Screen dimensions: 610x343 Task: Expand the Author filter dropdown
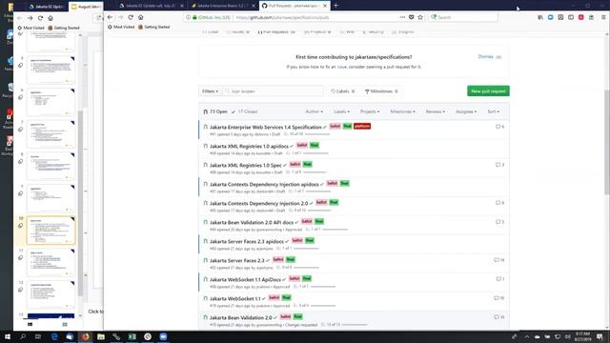[314, 111]
